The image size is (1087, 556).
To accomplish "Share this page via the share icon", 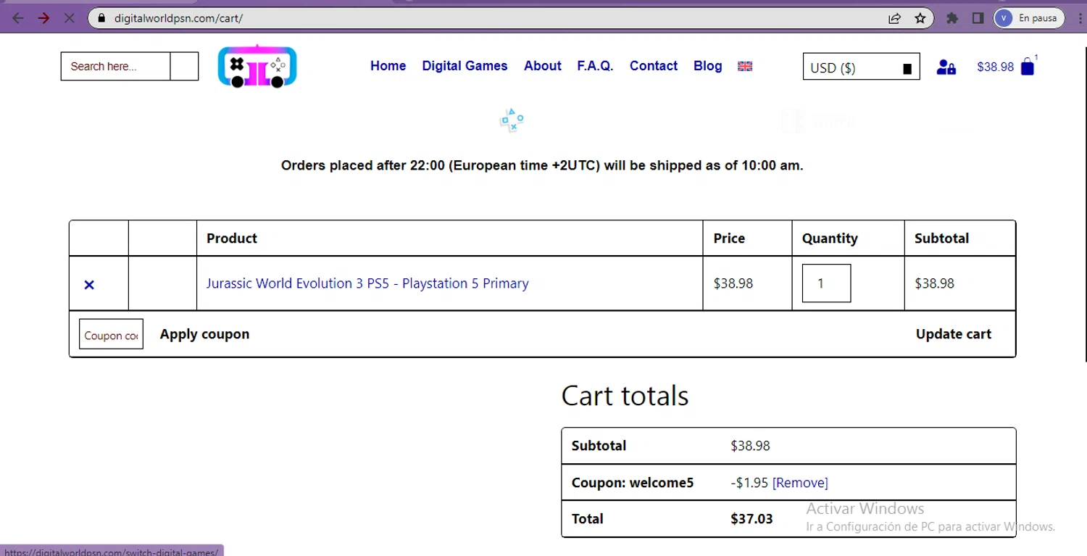I will click(895, 18).
